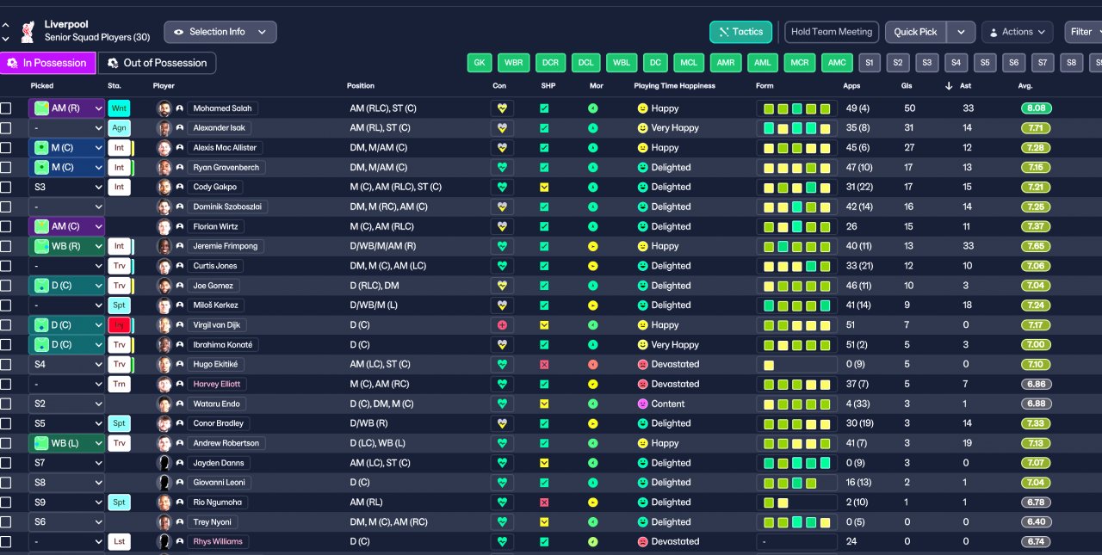
Task: Click Cody Gakpo's yellow match sharpness icon
Action: tap(544, 187)
